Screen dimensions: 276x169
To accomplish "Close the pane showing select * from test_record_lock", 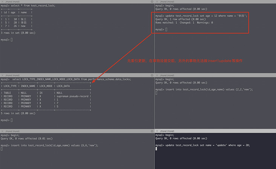I will click(2, 2).
